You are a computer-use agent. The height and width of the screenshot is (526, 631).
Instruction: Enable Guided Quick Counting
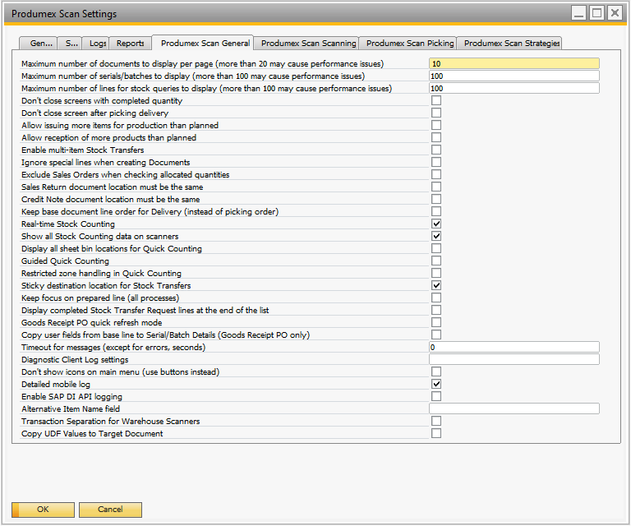(x=436, y=261)
